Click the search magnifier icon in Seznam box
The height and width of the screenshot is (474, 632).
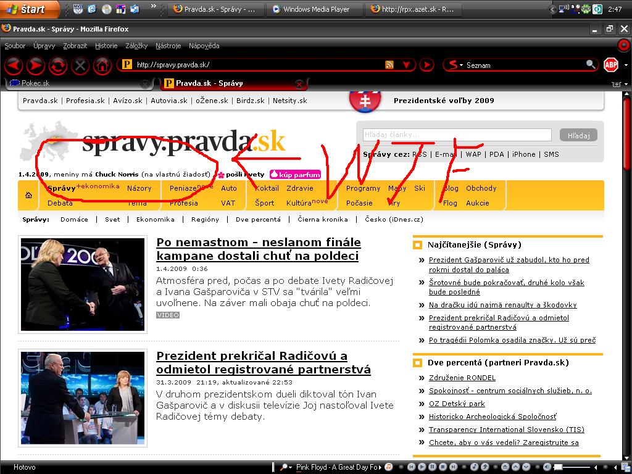591,64
